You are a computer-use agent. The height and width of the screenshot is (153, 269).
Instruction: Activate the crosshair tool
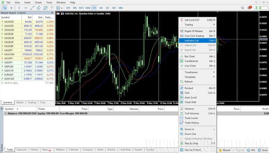point(12,8)
